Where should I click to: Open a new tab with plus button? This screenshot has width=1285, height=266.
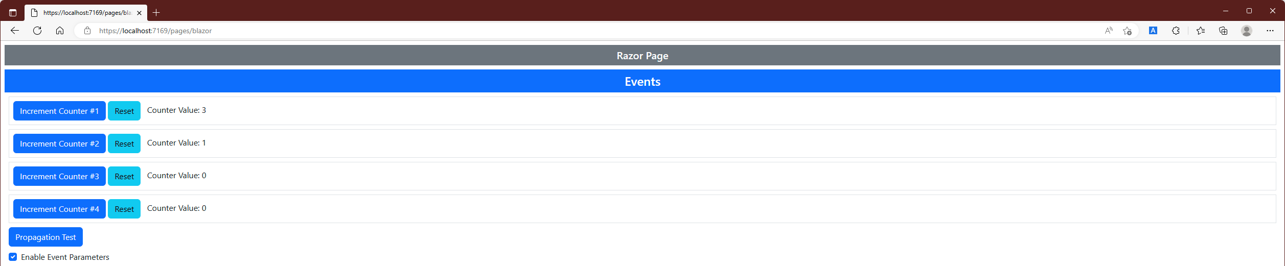(x=156, y=13)
